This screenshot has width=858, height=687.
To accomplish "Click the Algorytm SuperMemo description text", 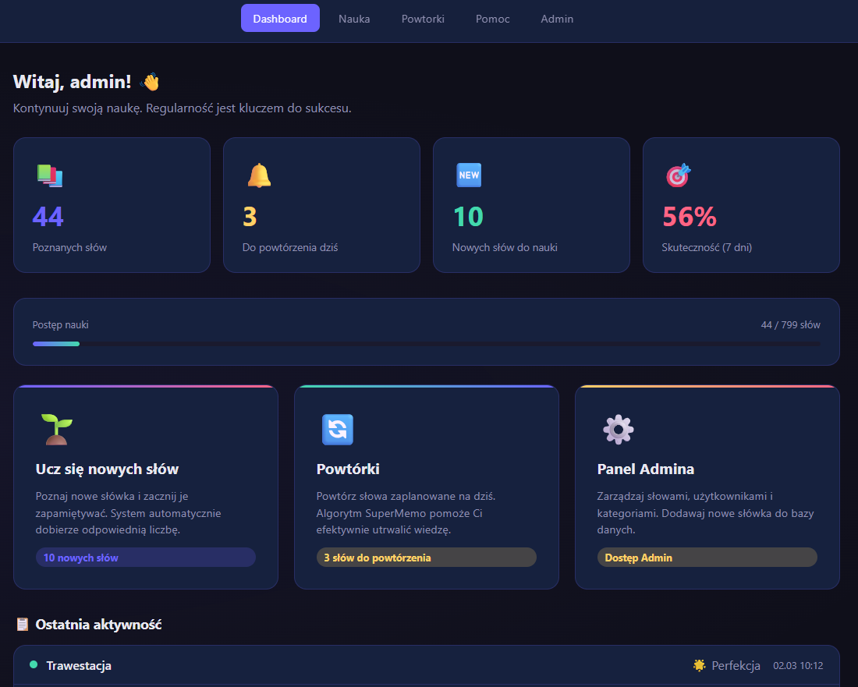I will 406,513.
